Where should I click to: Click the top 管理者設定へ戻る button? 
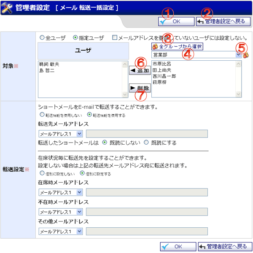point(223,21)
